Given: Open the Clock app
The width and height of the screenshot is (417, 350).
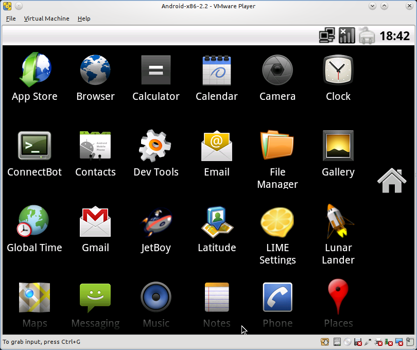Looking at the screenshot, I should point(338,77).
